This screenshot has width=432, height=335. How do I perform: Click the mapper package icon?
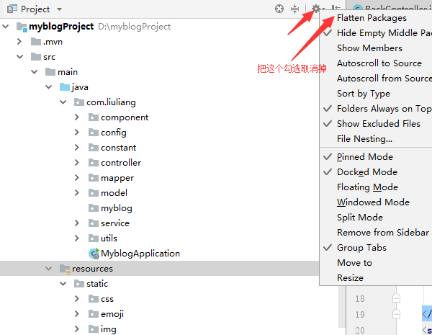coord(94,178)
